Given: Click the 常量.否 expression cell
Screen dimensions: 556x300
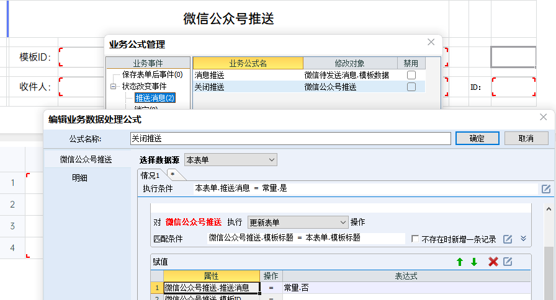Looking at the screenshot, I should pos(406,288).
